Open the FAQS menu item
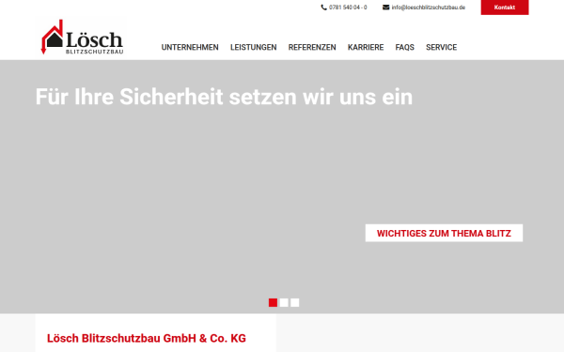Image resolution: width=564 pixels, height=352 pixels. pos(404,48)
